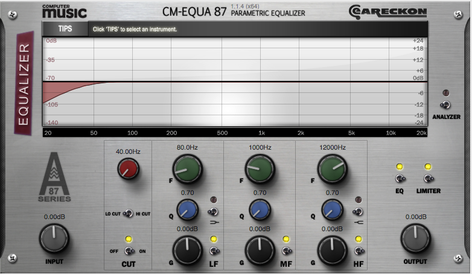Screen dimensions: 472x274
Task: Click the LF gain value 0.00dB
Action: pyautogui.click(x=187, y=229)
